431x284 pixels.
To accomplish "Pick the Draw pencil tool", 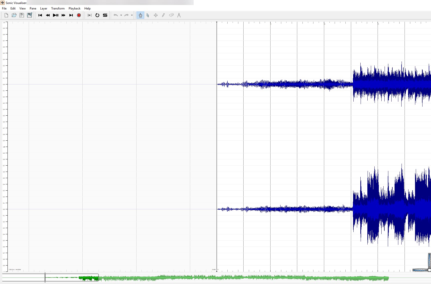I will tap(163, 15).
